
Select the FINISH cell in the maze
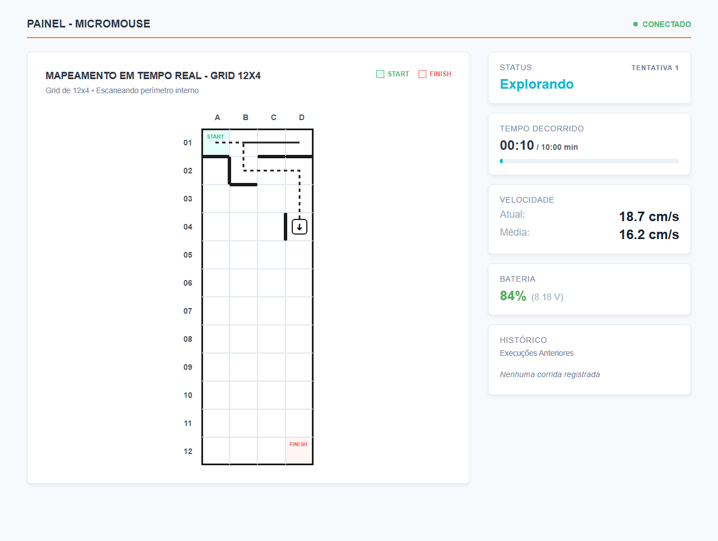click(x=299, y=451)
